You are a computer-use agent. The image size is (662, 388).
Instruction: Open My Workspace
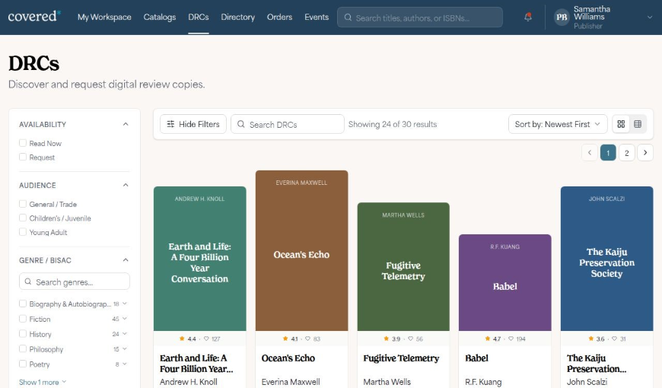point(104,17)
